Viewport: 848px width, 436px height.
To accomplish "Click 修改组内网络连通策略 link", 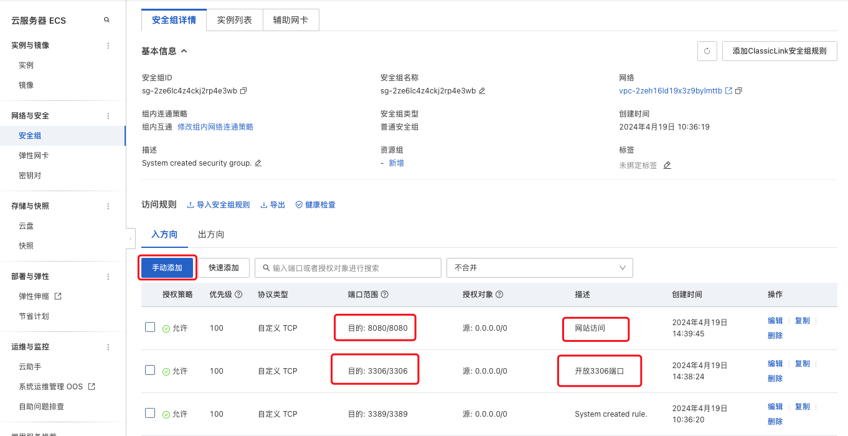I will (x=215, y=127).
